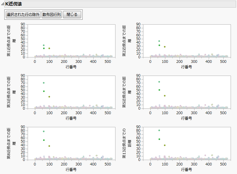Click the 第13近傍点までの距離 axis label
Image resolution: width=237 pixels, height=174 pixels.
(x=127, y=143)
